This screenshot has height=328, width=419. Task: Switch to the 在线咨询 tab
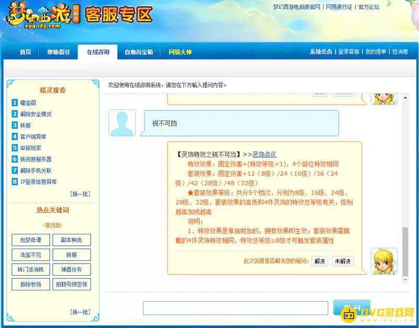[98, 52]
